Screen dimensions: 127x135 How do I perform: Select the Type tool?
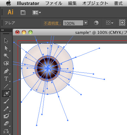pos(6,78)
